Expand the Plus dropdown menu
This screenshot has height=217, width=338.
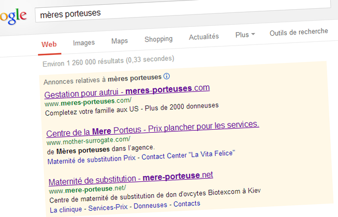pyautogui.click(x=245, y=35)
